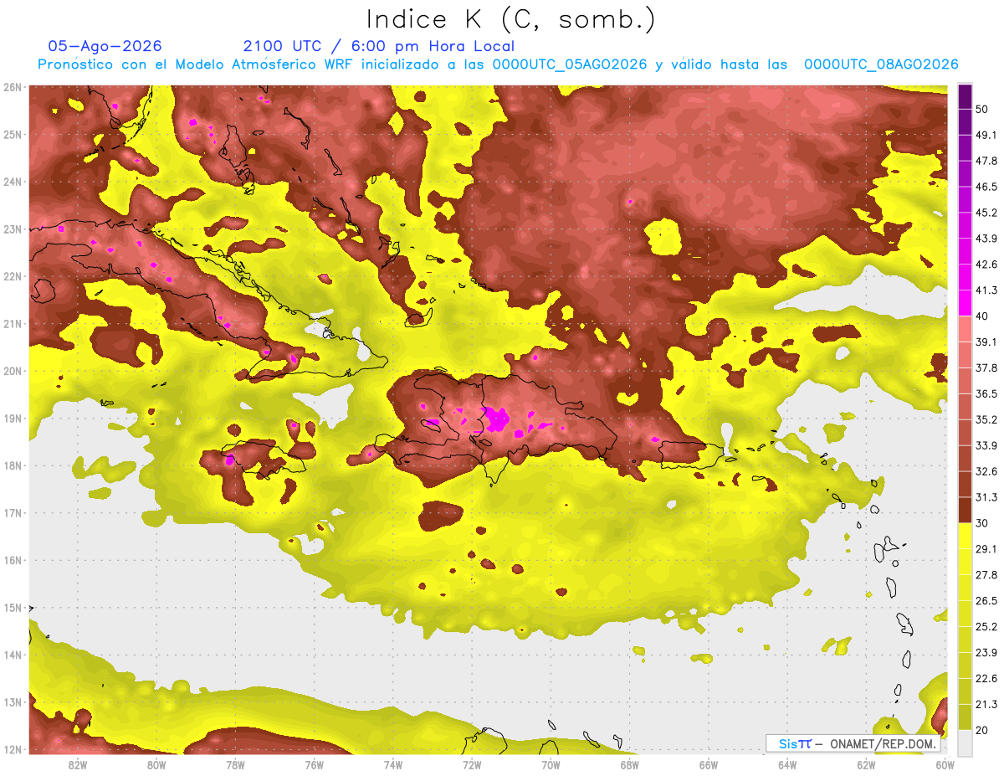The width and height of the screenshot is (1004, 776).
Task: Click the '23.9' colorbar value
Action: (986, 653)
